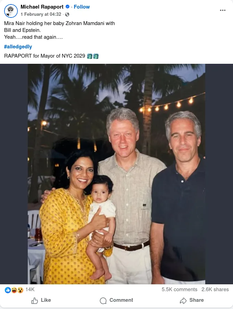Click the speech bubble icon beside Comment
This screenshot has width=233, height=309.
(103, 300)
